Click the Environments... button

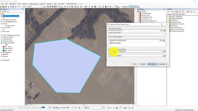point(153,64)
